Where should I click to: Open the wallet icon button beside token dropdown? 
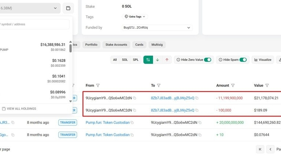[68, 8]
